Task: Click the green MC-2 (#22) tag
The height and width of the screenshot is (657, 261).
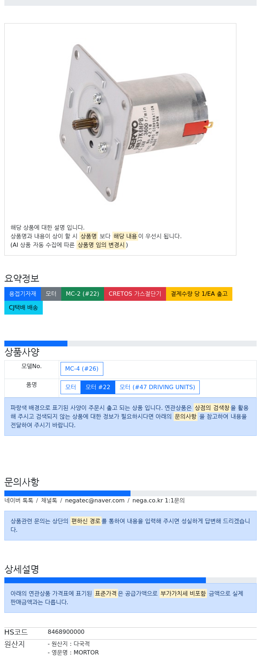Action: click(83, 294)
